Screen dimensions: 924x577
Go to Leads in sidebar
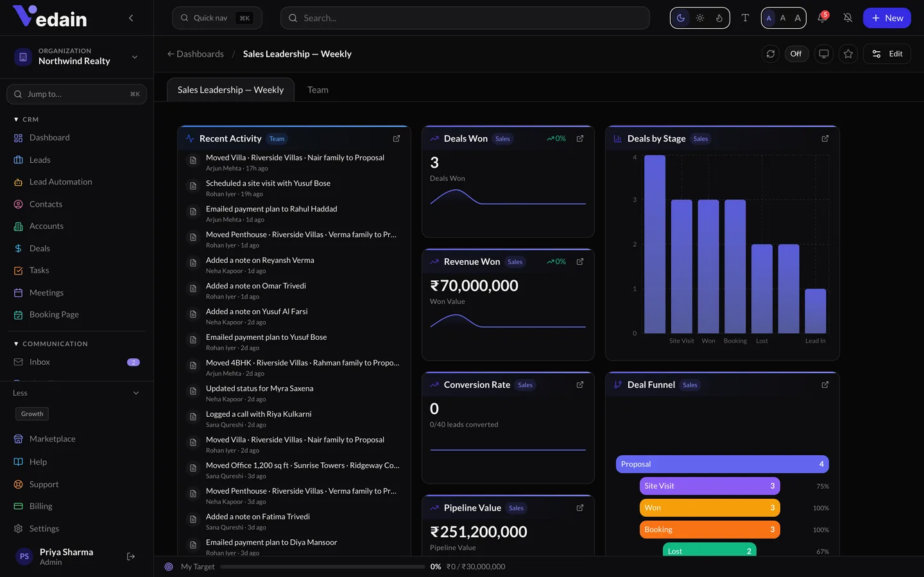coord(76,160)
